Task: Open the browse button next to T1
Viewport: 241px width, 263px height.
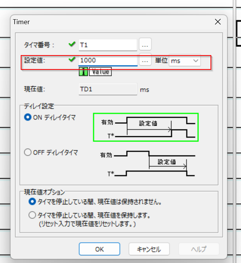Action: pos(145,44)
